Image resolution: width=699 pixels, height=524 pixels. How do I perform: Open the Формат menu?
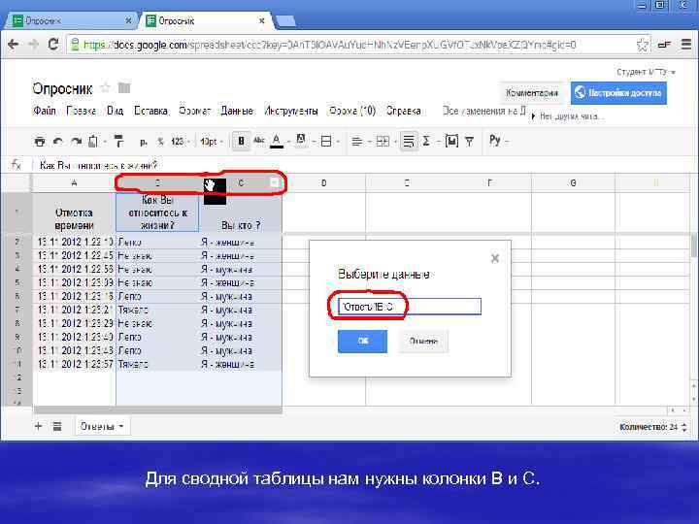coord(194,111)
